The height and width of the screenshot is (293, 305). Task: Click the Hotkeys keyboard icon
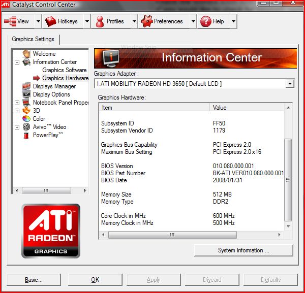50,21
